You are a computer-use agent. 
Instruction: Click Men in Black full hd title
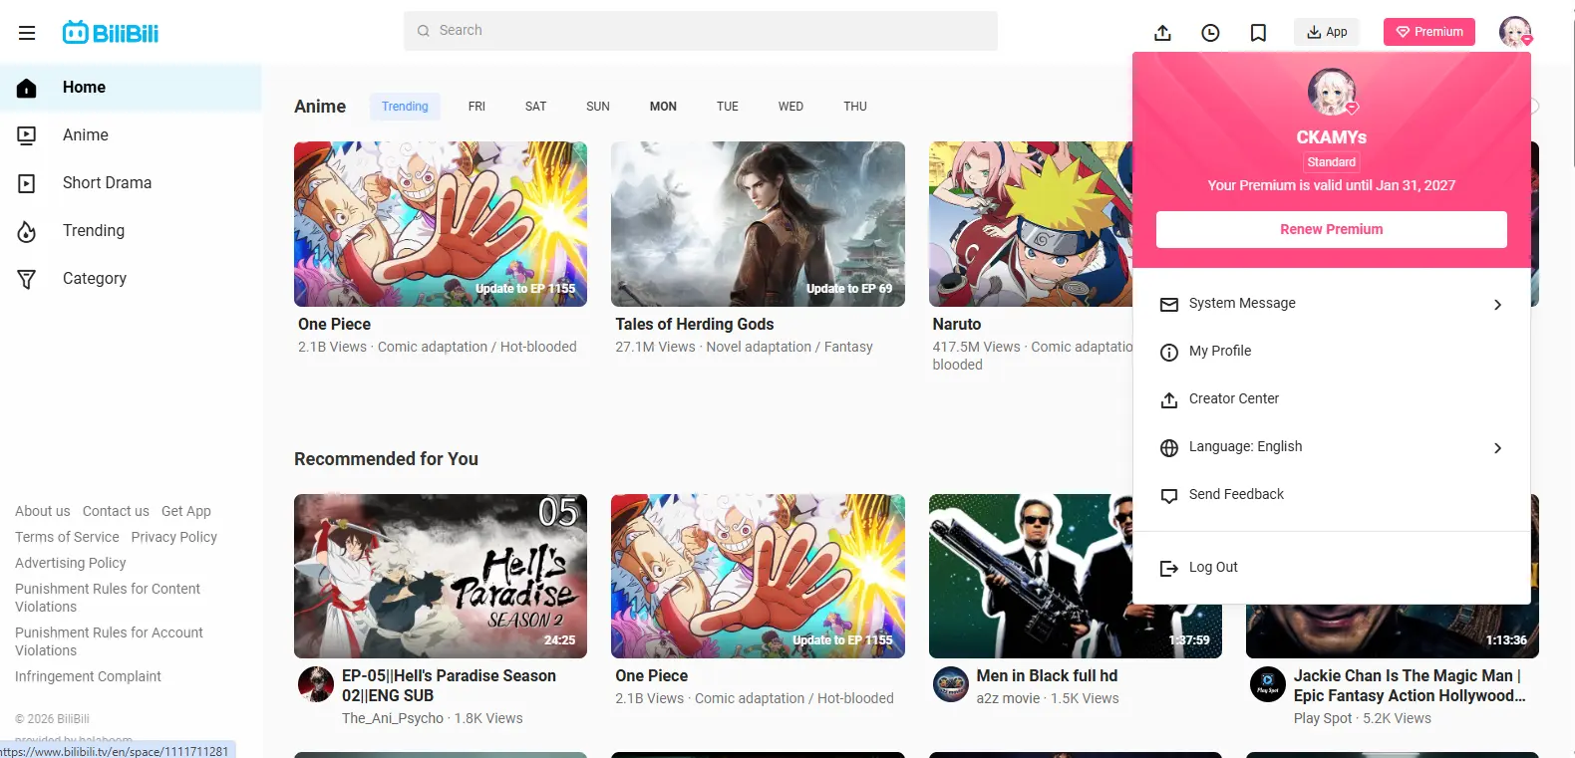point(1047,675)
